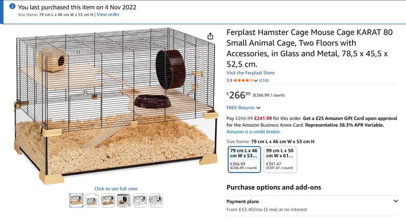Expand the FREE Returns dropdown
The image size is (406, 221).
[x=243, y=108]
